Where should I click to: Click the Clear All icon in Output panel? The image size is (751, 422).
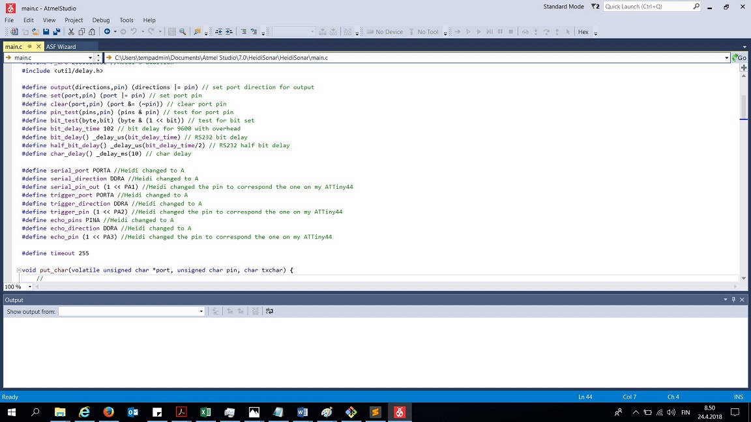click(x=256, y=311)
